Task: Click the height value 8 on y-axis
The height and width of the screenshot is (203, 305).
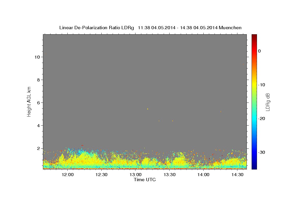Action: [x=38, y=80]
